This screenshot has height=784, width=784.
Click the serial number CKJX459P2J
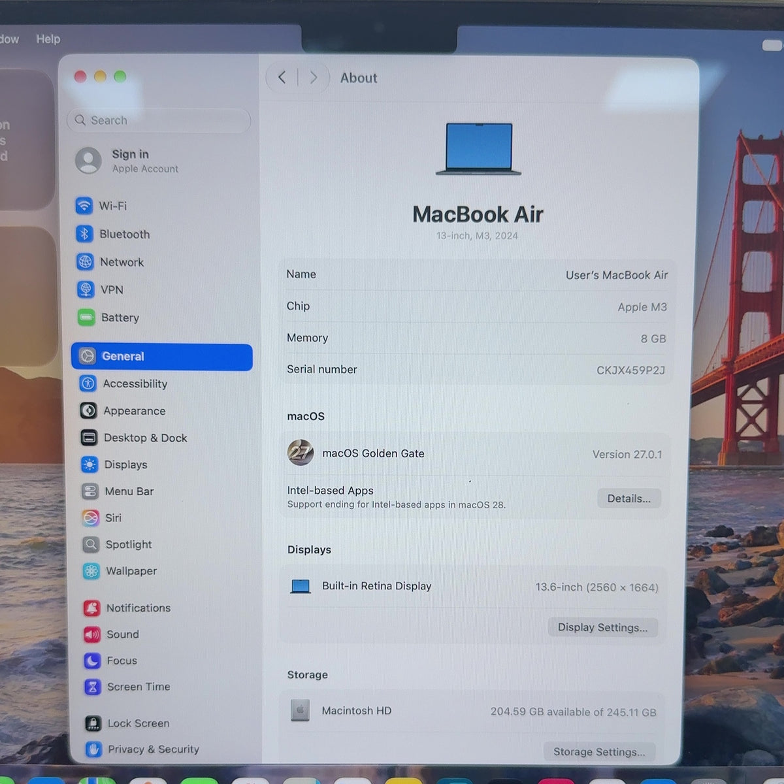click(630, 370)
